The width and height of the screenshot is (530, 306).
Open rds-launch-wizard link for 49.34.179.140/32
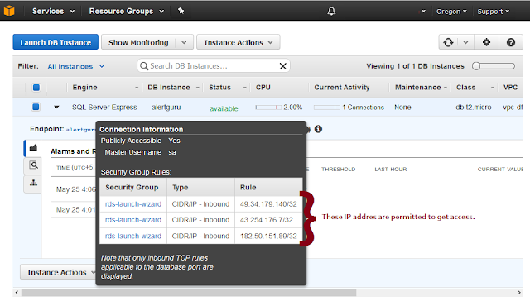(133, 204)
